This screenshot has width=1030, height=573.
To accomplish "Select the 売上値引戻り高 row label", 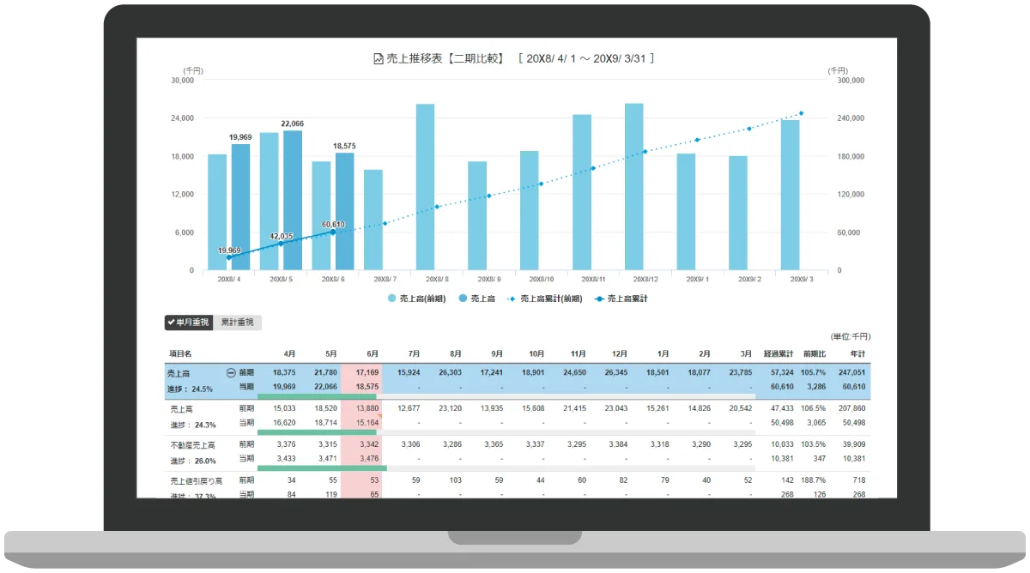I will 197,482.
